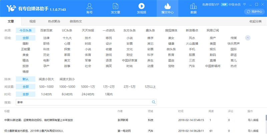This screenshot has width=267, height=139.
Task: Open the 发文章 publish article section
Action: pos(115,8)
